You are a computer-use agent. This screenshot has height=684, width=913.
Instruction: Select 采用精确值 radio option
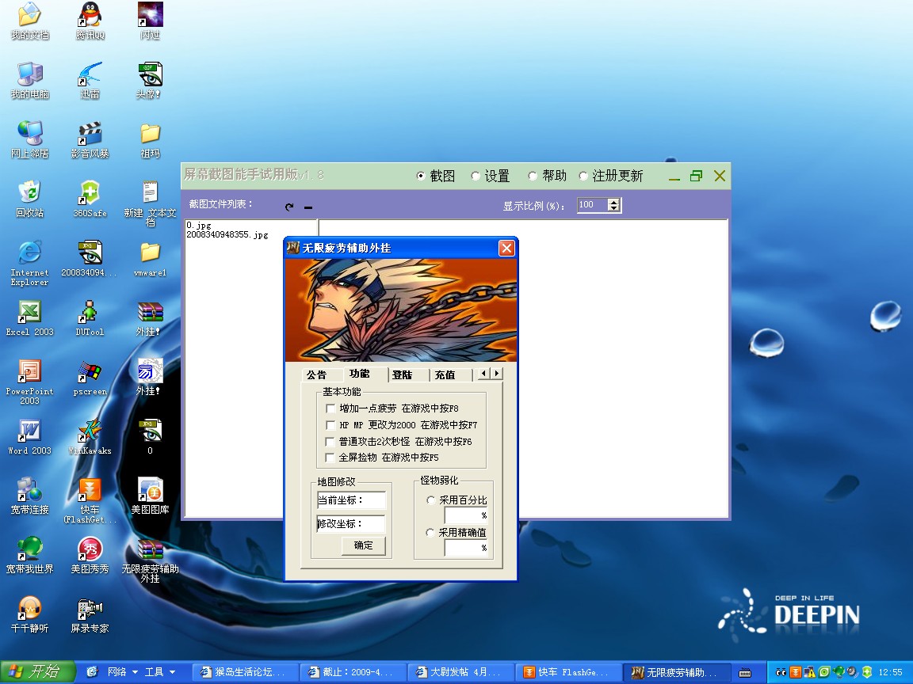[x=430, y=532]
